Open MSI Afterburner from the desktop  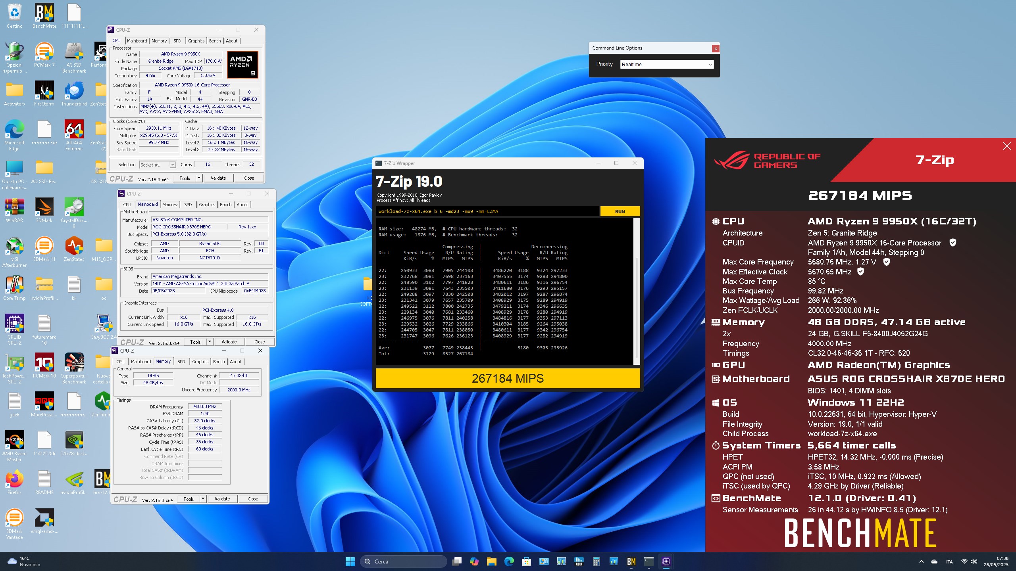[14, 252]
